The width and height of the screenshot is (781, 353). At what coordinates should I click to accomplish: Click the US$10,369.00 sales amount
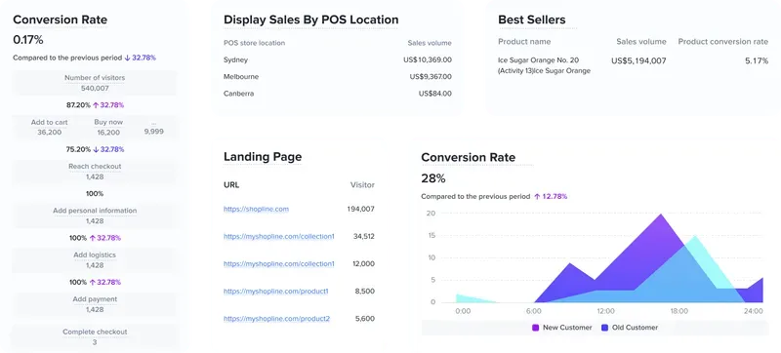click(x=428, y=59)
